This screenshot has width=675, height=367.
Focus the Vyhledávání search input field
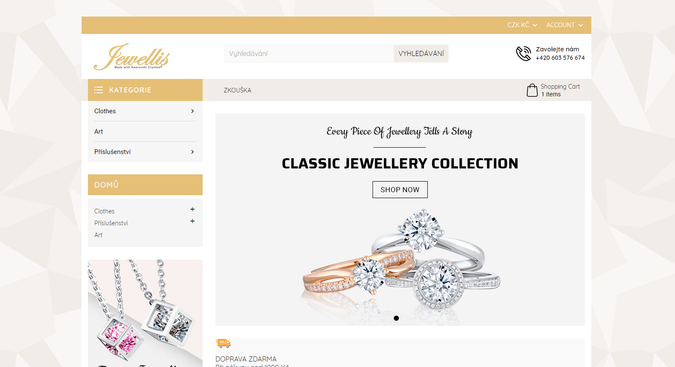click(309, 53)
